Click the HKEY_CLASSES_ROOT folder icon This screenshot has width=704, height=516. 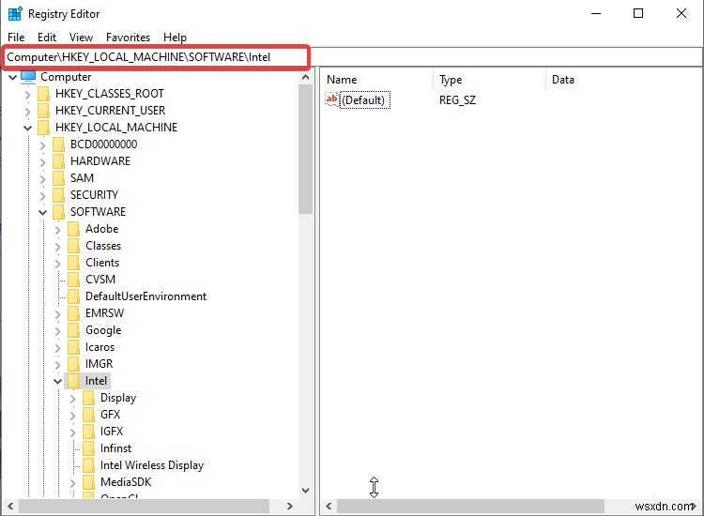click(x=43, y=94)
